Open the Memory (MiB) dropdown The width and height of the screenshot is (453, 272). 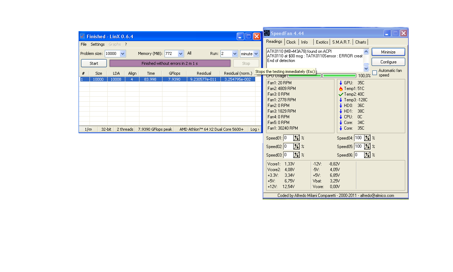tap(180, 54)
